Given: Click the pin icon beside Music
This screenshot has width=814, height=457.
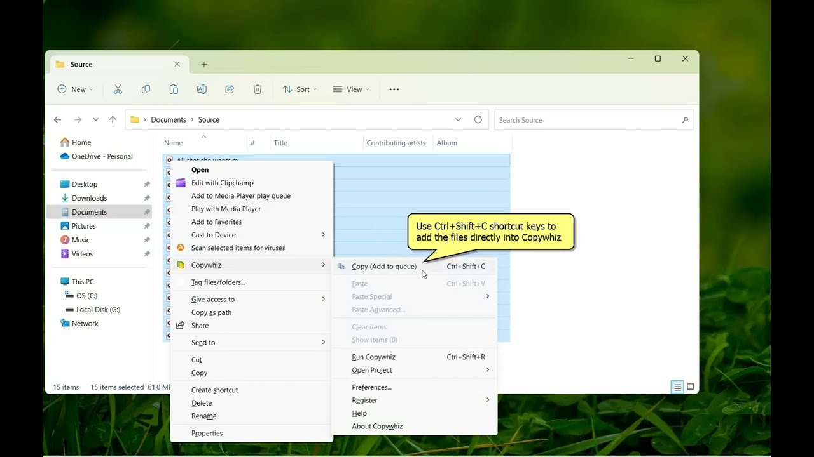Looking at the screenshot, I should pos(147,240).
